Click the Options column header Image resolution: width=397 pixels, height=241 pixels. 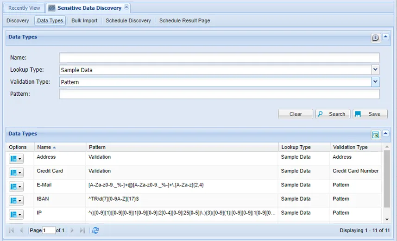click(x=20, y=147)
